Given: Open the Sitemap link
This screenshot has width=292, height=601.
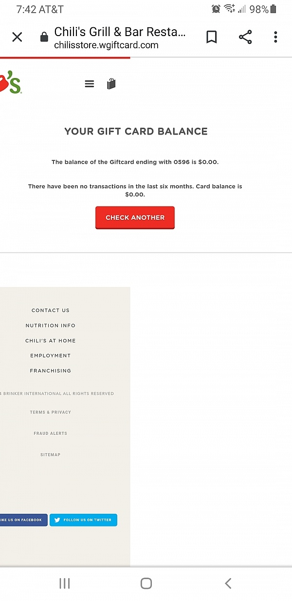Looking at the screenshot, I should point(51,455).
